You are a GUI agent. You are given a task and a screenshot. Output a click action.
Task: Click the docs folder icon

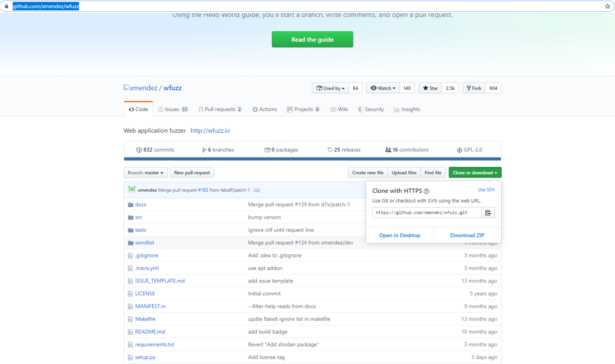[130, 205]
